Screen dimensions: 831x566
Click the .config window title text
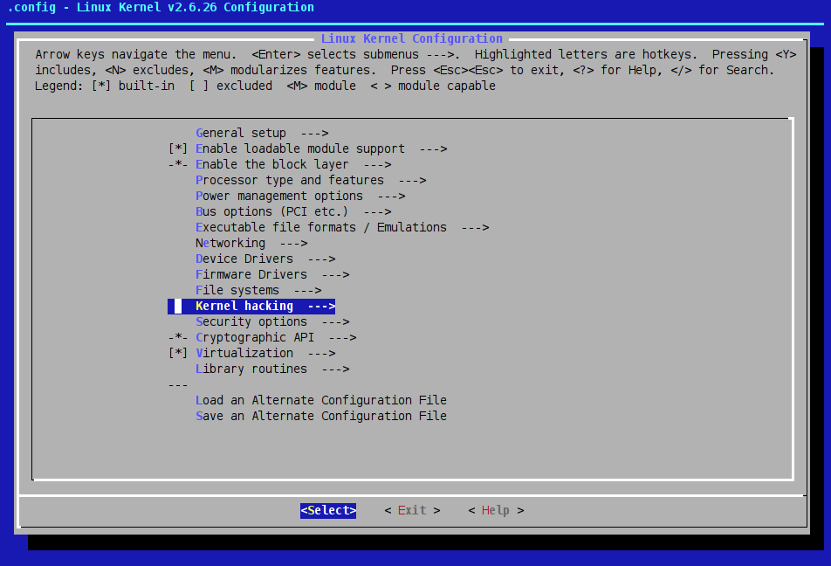161,8
